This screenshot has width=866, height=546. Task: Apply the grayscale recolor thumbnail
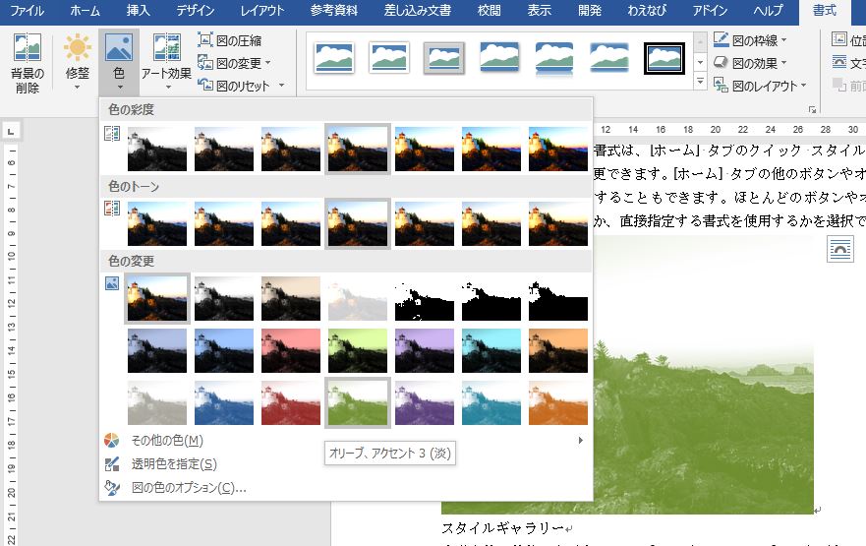224,298
